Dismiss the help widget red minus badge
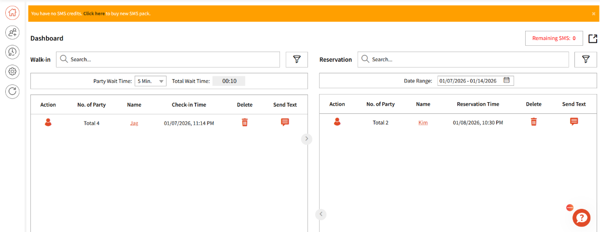Screen dimensions: 600x232 (x=570, y=208)
